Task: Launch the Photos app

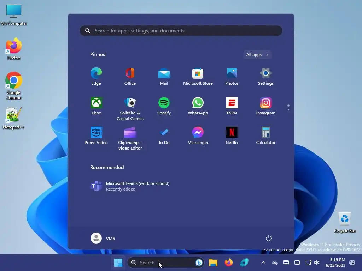Action: (x=232, y=77)
